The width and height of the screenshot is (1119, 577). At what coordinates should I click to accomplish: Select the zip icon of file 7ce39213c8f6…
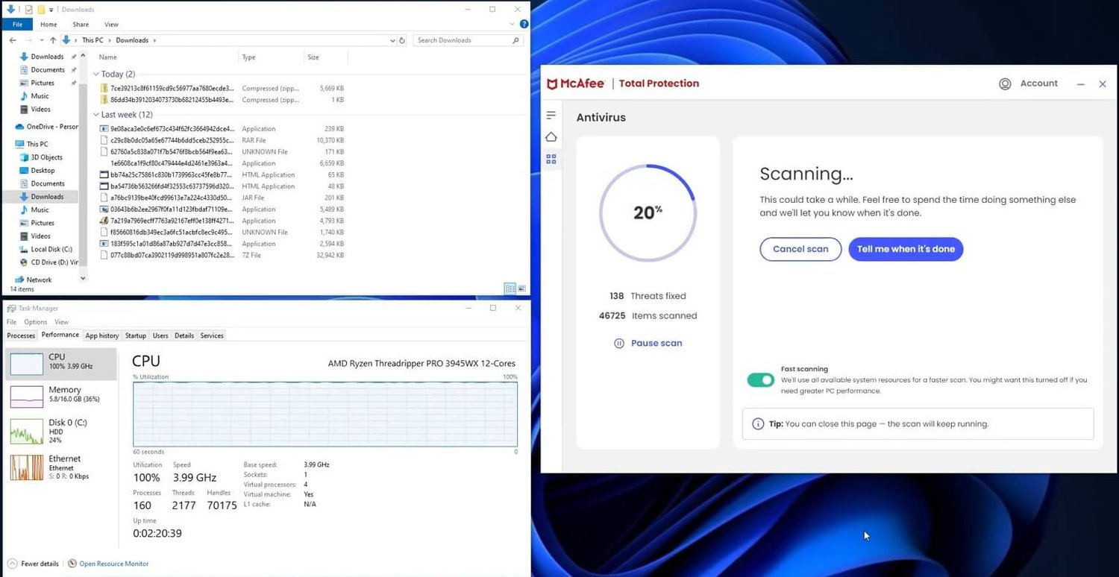(x=104, y=88)
